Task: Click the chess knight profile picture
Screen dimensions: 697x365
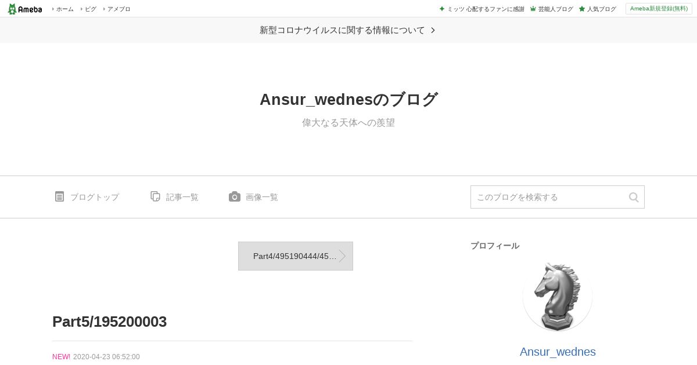Action: (x=558, y=296)
